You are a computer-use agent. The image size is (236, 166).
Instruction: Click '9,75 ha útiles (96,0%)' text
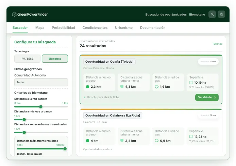tap(202, 87)
